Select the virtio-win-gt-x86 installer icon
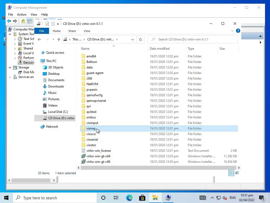 tap(83, 162)
